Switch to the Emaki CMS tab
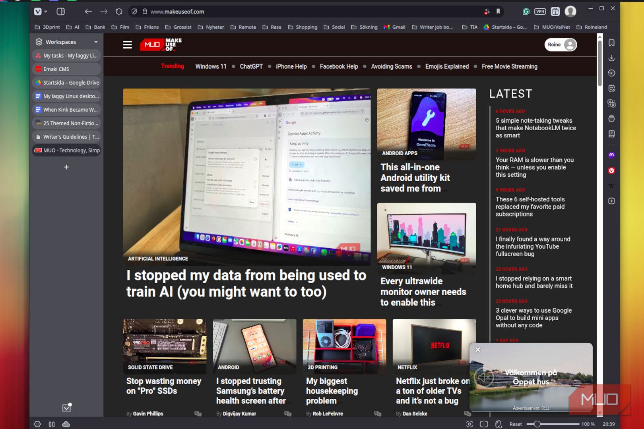The image size is (644, 429). (66, 69)
